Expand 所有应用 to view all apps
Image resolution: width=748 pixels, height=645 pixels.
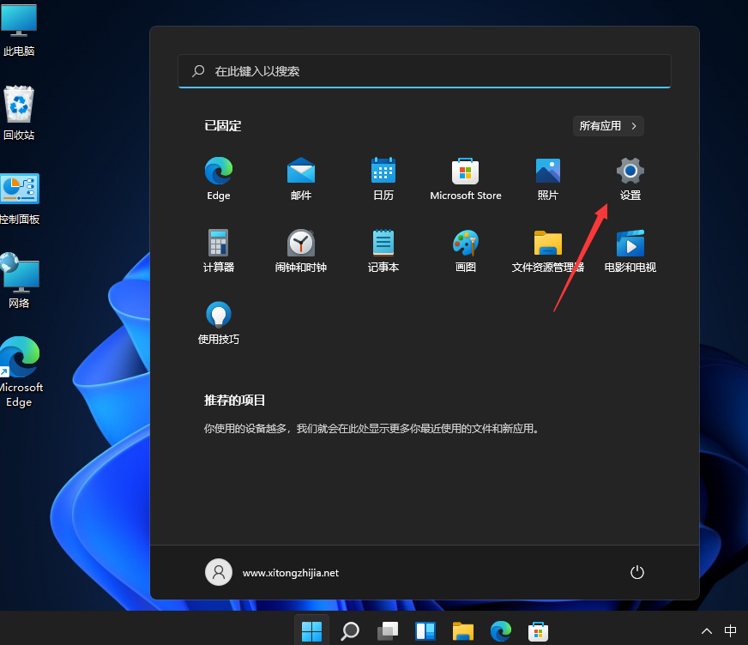pos(607,125)
